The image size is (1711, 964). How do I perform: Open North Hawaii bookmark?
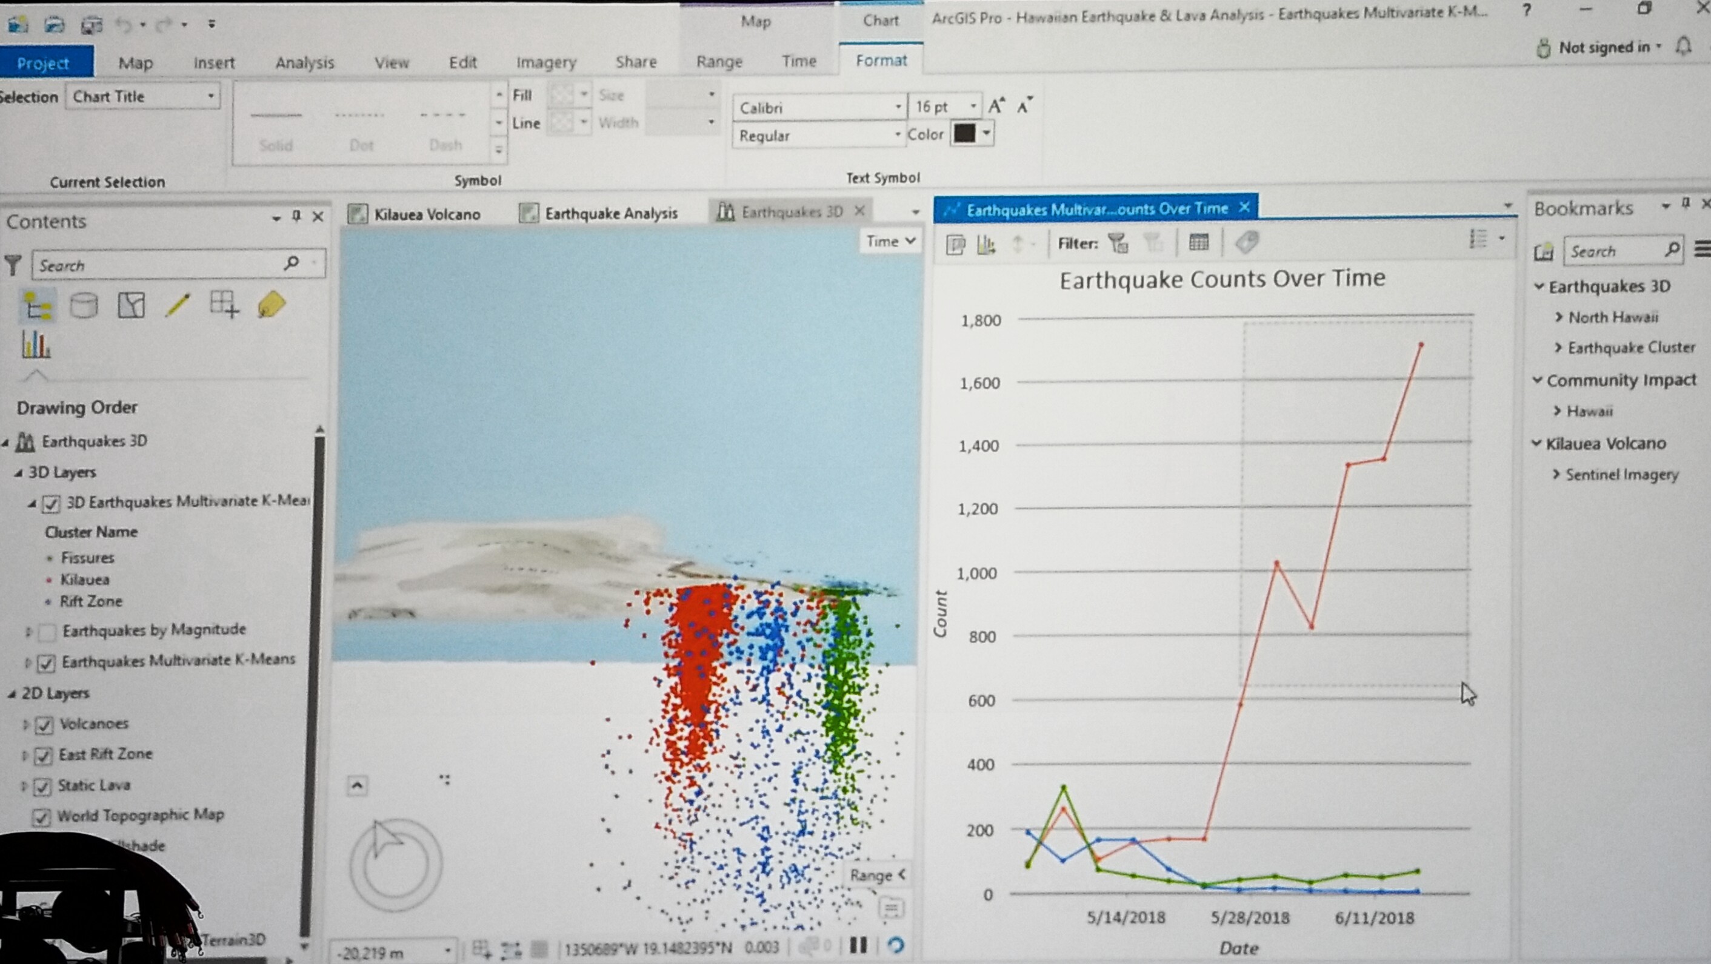[1613, 317]
